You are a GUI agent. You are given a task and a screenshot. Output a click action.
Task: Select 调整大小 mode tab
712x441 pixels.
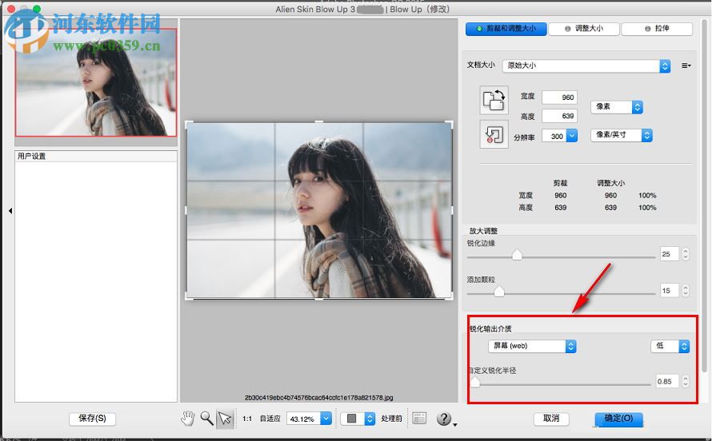(x=583, y=29)
